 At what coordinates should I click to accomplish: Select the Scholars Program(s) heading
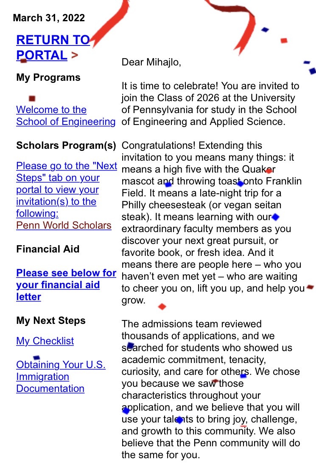click(66, 145)
